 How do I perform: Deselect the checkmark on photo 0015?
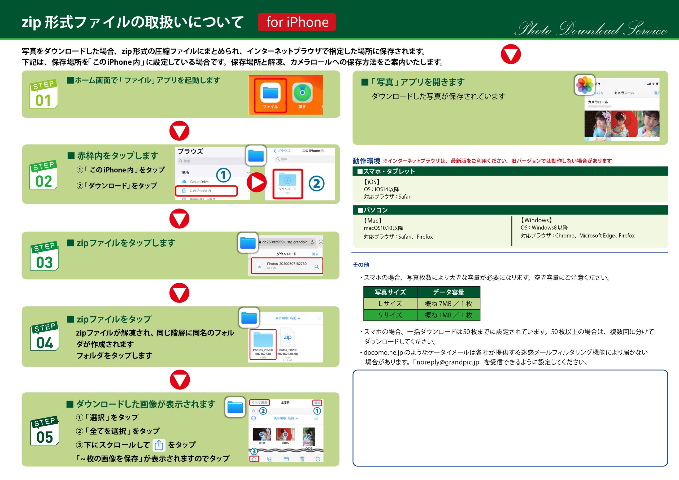[x=285, y=434]
